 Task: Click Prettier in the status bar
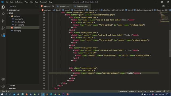click(158, 91)
